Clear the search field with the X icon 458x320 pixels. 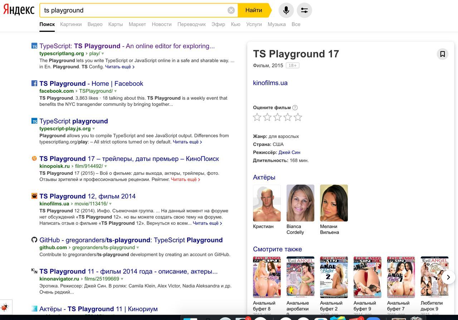tap(231, 10)
